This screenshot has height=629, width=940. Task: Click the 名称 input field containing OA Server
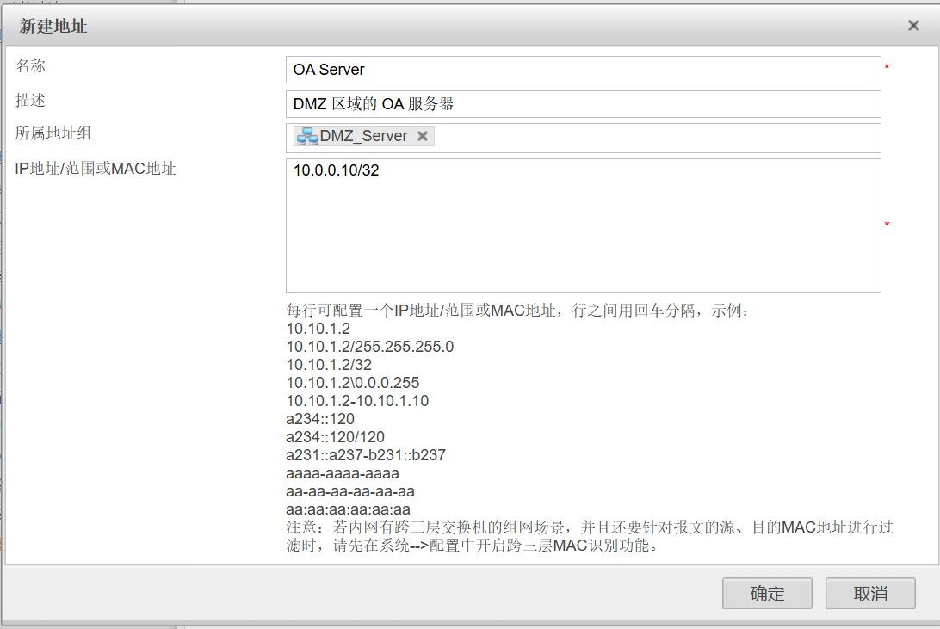[584, 70]
